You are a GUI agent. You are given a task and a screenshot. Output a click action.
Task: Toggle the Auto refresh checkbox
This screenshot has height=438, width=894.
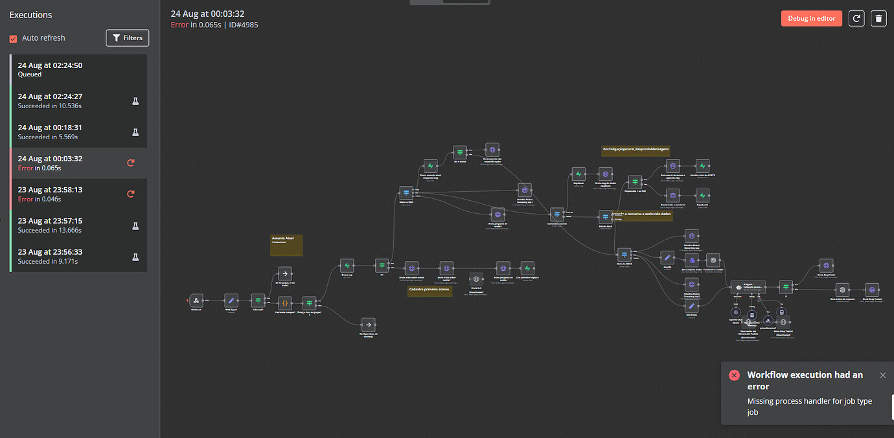pos(13,38)
